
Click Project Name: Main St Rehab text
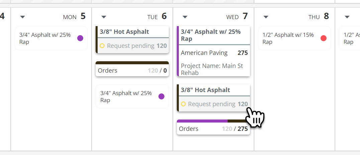(x=212, y=69)
